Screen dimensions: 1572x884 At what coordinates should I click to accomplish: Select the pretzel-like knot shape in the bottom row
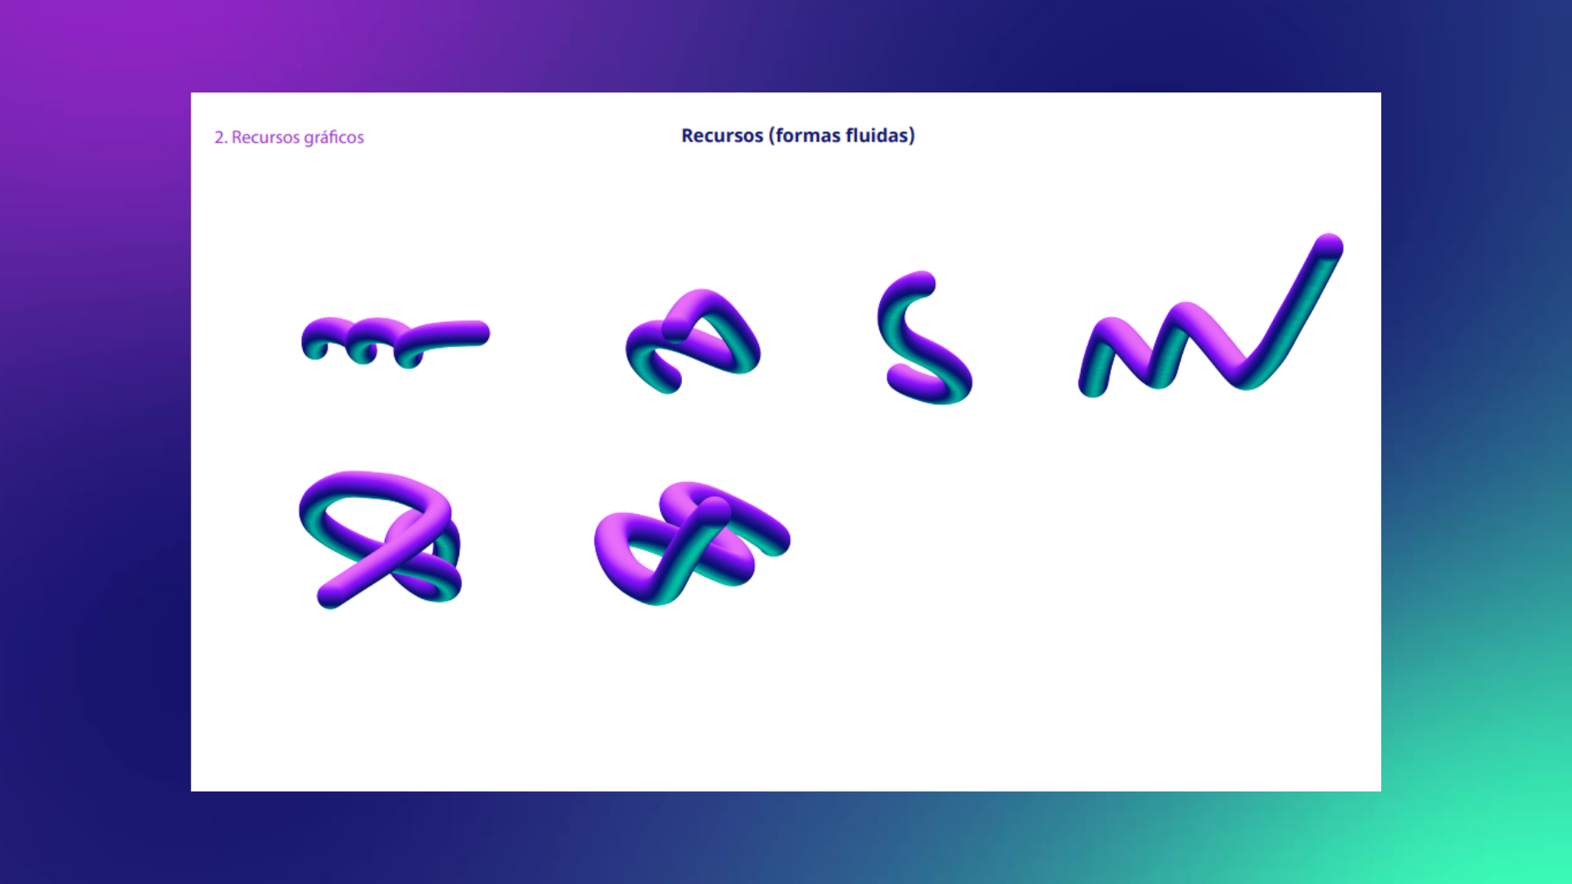(x=380, y=539)
